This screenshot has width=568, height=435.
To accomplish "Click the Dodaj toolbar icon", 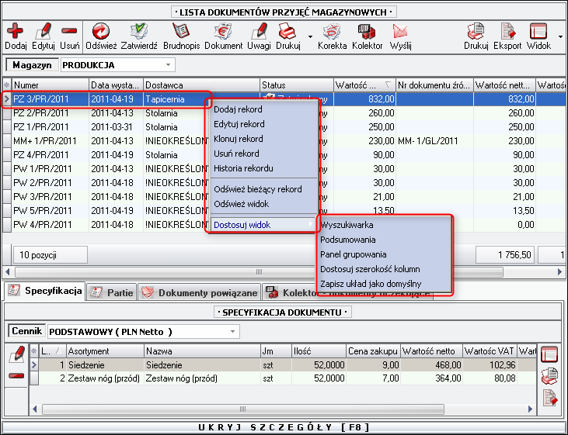I will [x=15, y=32].
